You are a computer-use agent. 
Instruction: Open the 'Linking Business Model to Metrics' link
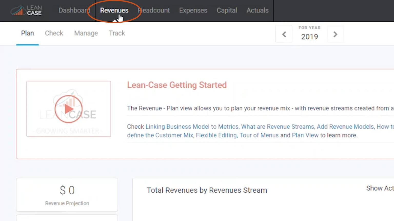point(192,127)
